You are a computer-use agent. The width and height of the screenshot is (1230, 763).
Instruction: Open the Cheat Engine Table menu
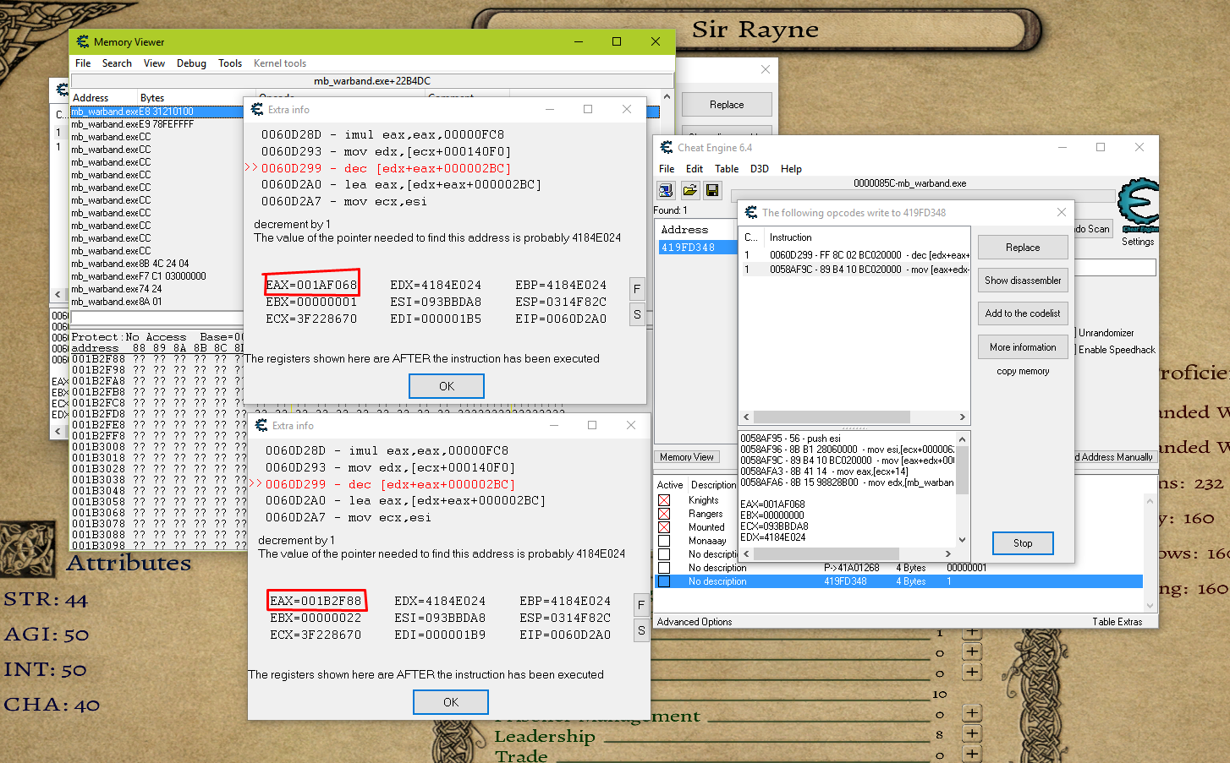pos(727,169)
